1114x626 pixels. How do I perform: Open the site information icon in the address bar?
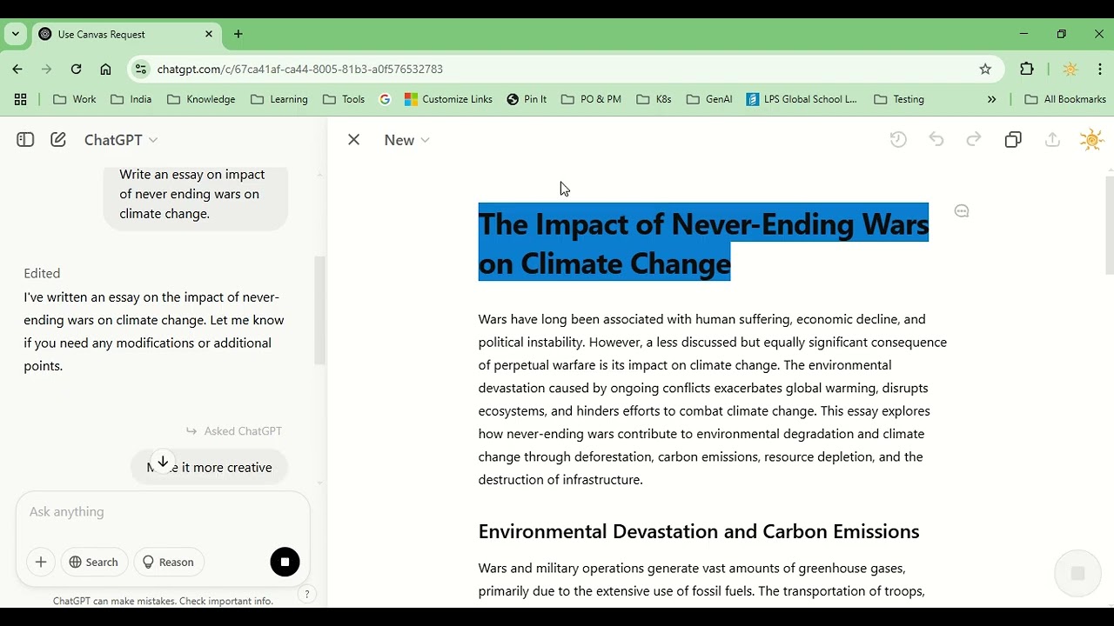tap(141, 69)
